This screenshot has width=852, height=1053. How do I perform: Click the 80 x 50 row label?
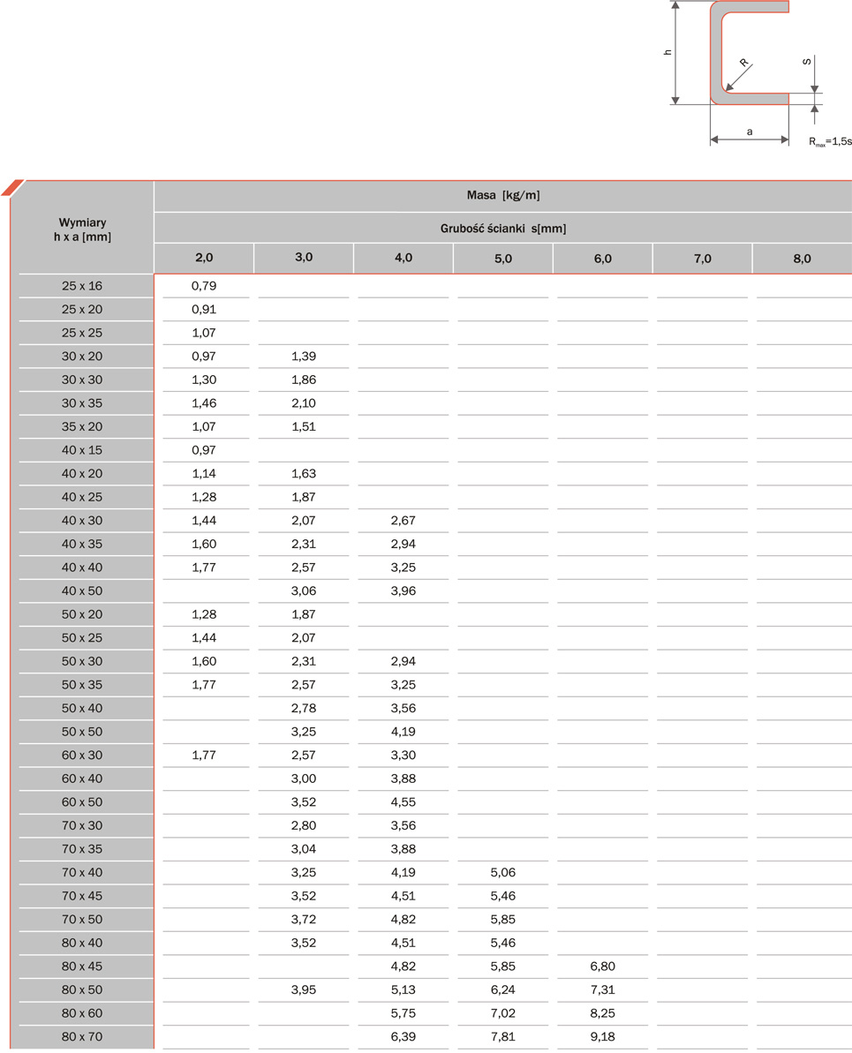[x=82, y=990]
